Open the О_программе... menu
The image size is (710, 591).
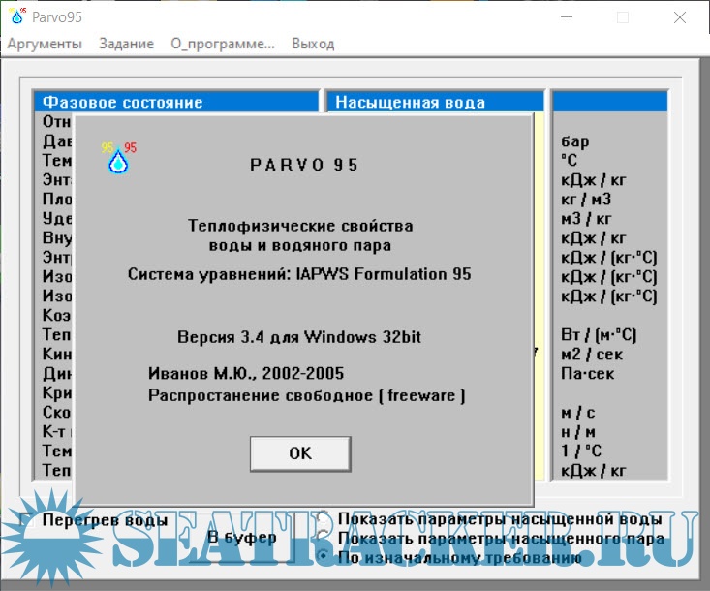pos(223,44)
